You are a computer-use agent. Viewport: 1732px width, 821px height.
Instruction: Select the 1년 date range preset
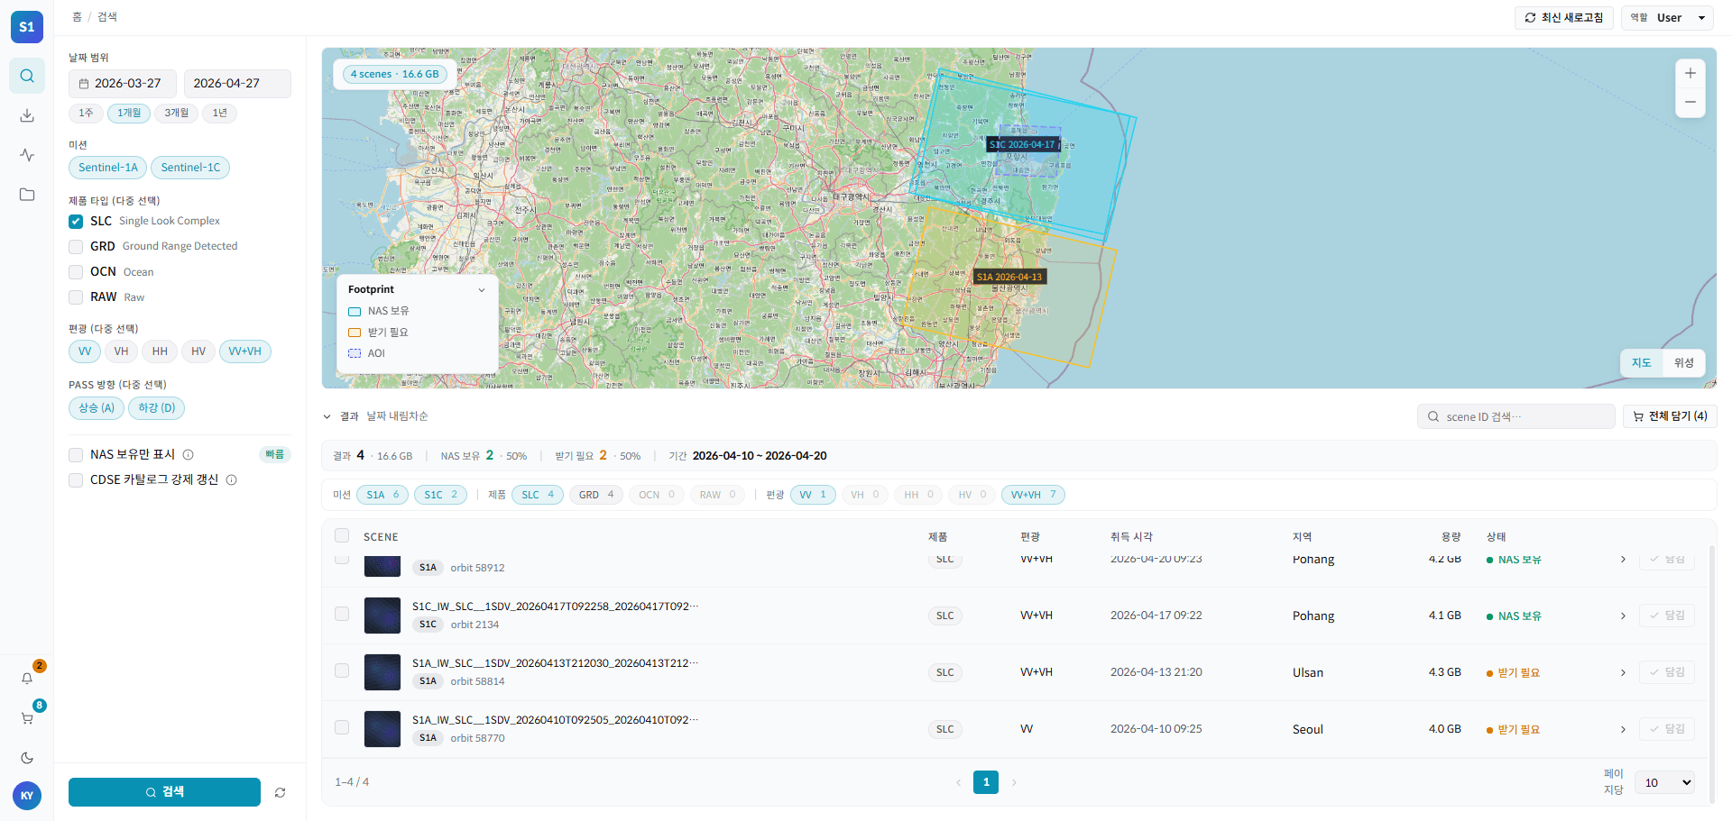220,114
